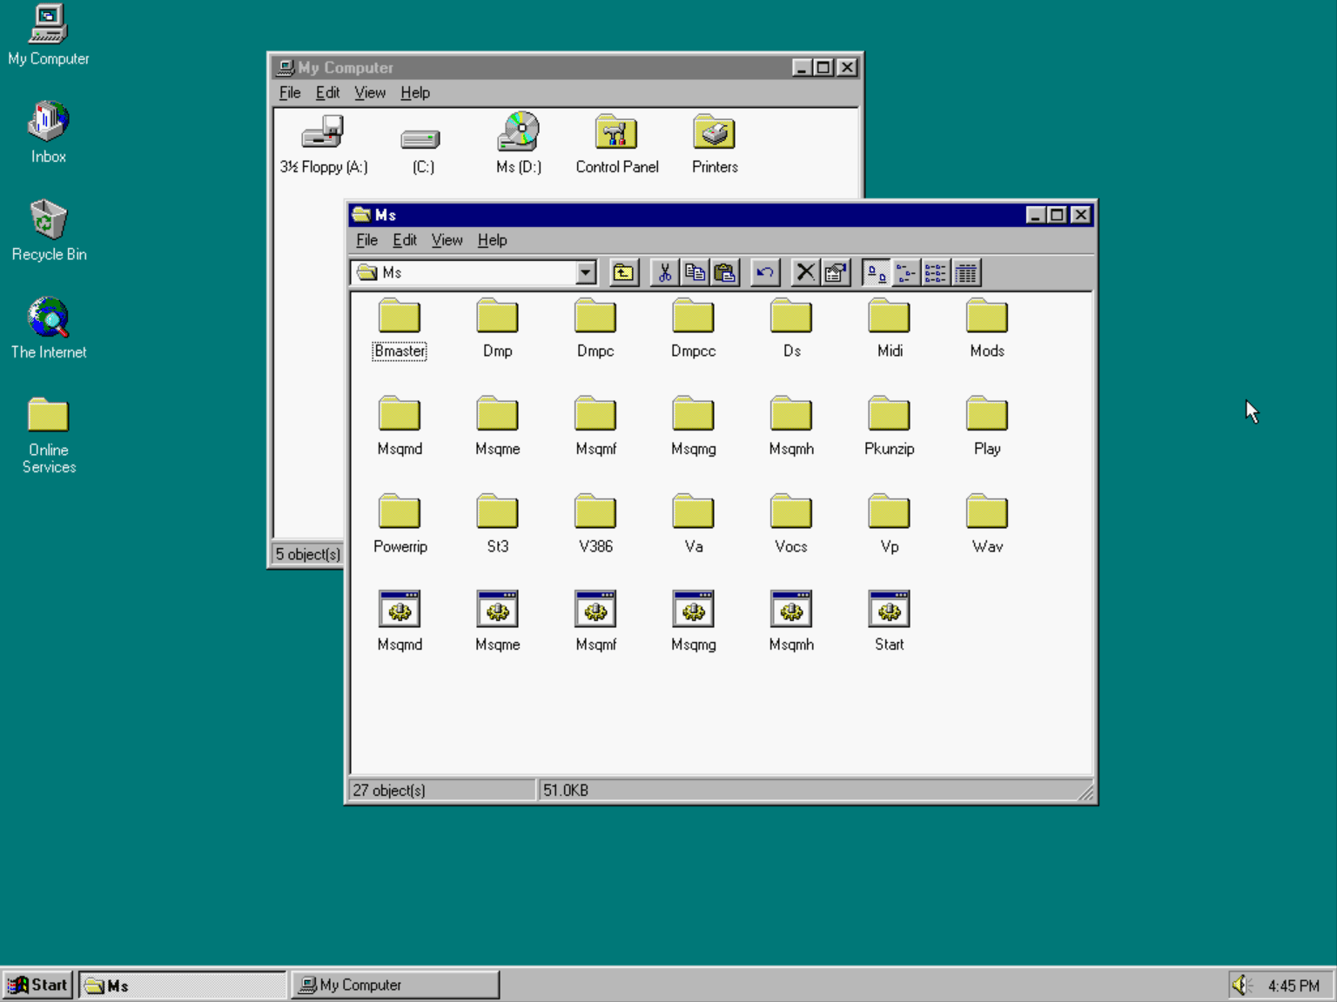This screenshot has width=1337, height=1002.
Task: Select The Internet desktop icon
Action: click(49, 329)
